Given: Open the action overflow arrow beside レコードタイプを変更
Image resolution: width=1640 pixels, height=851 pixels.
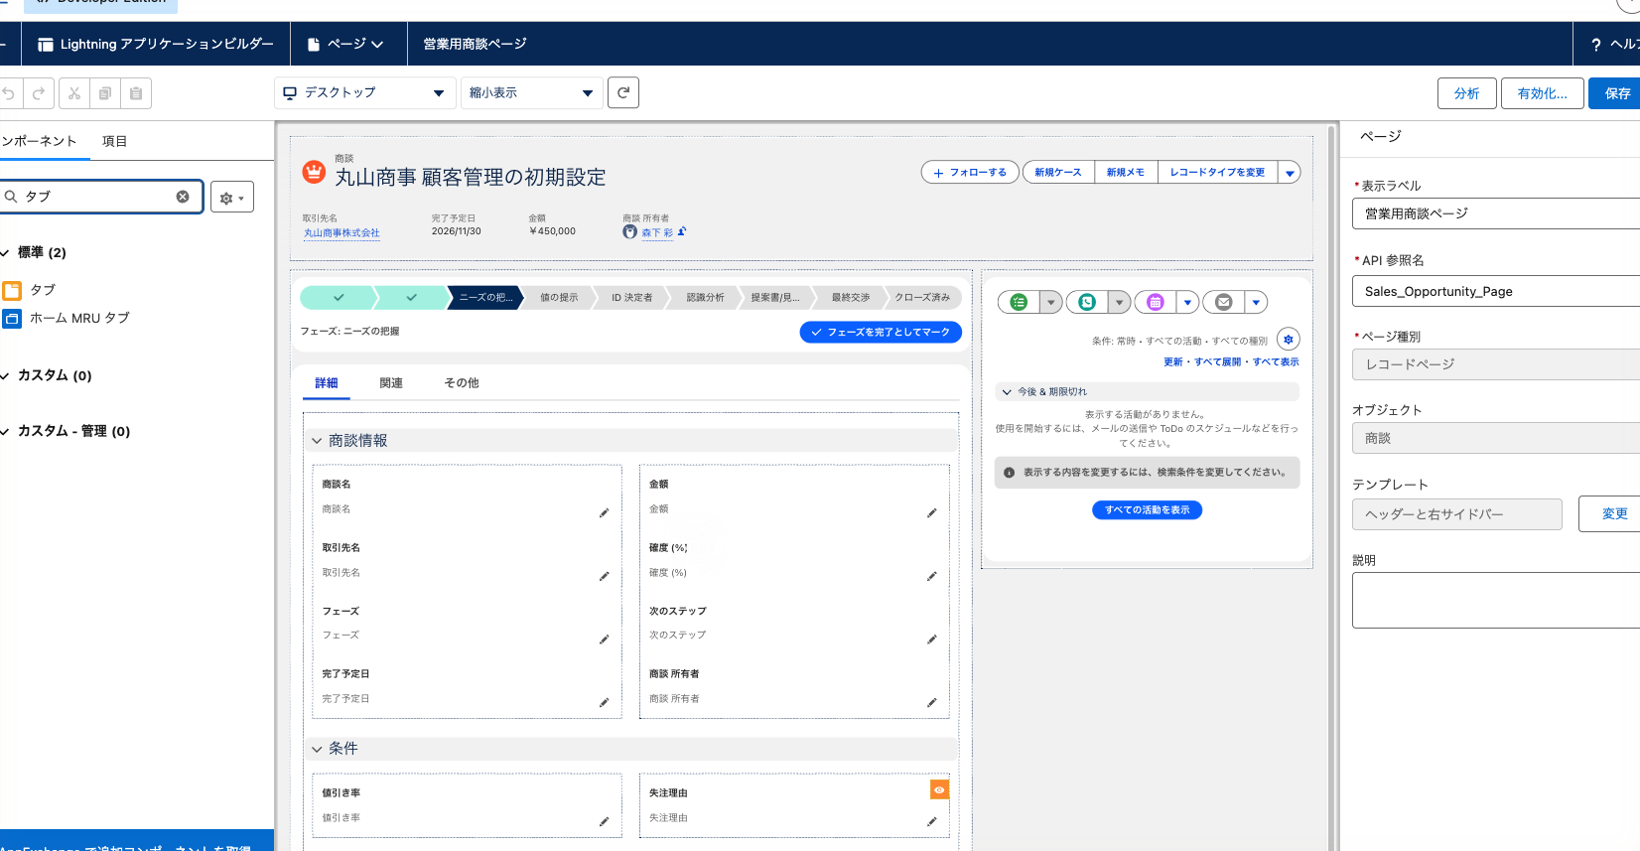Looking at the screenshot, I should pyautogui.click(x=1290, y=173).
